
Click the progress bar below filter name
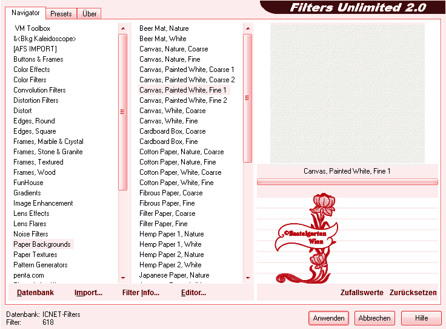click(x=347, y=182)
